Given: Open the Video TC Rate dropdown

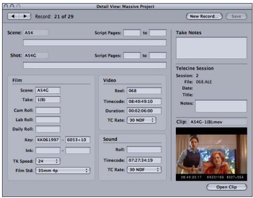Looking at the screenshot, I should pyautogui.click(x=142, y=120).
